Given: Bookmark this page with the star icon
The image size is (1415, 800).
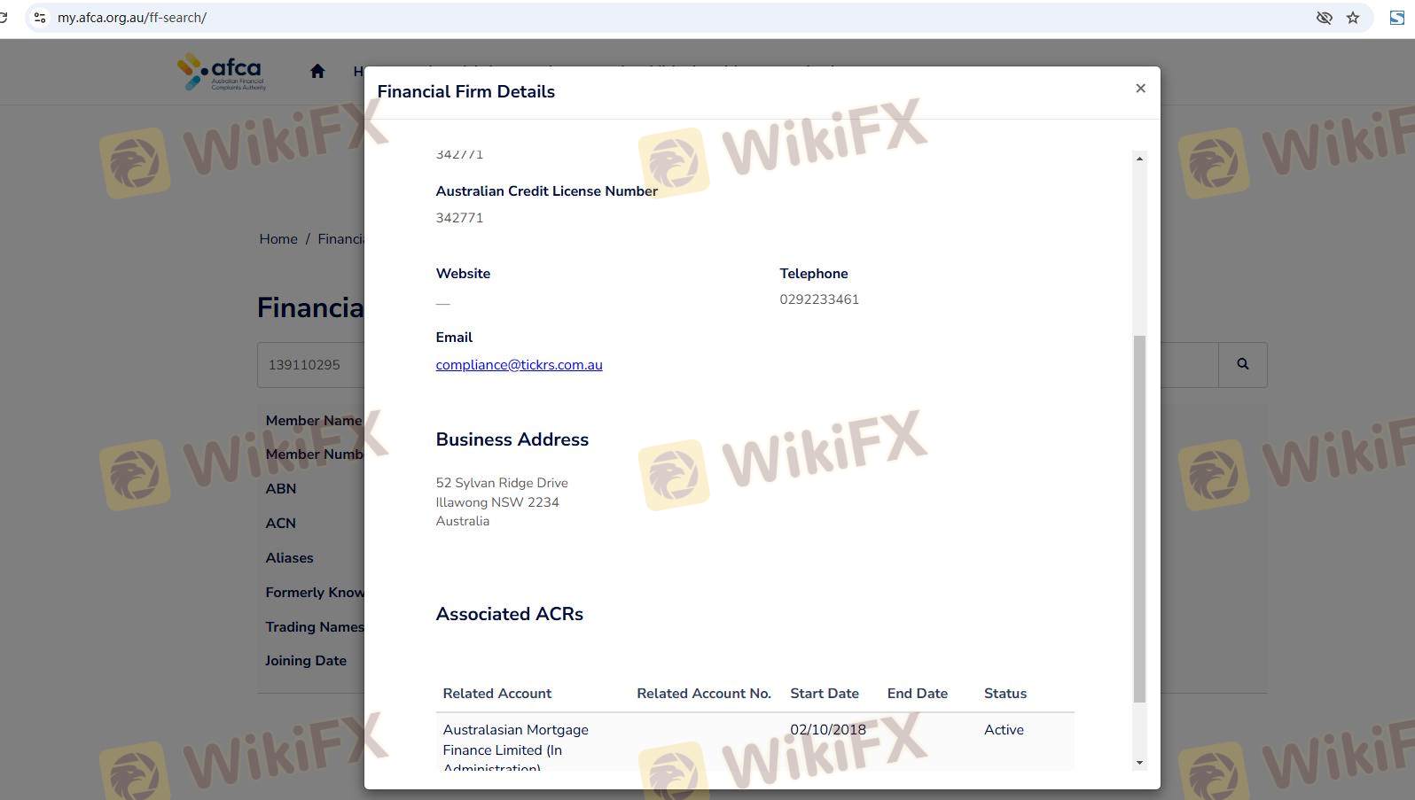Looking at the screenshot, I should (1353, 18).
